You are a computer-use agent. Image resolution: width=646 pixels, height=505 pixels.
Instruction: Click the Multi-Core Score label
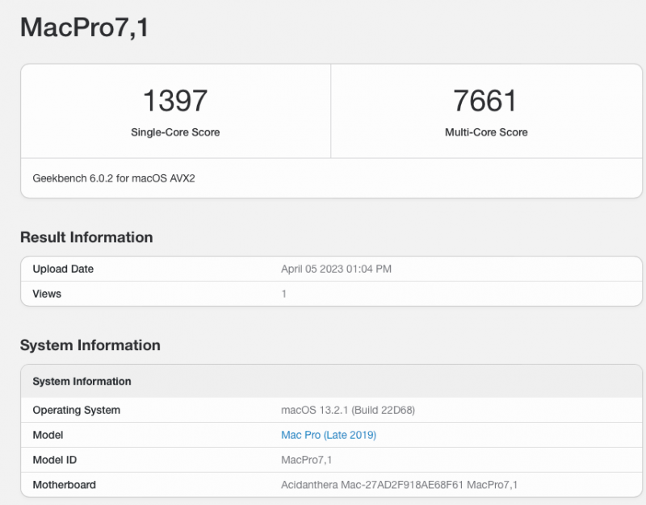pyautogui.click(x=486, y=132)
